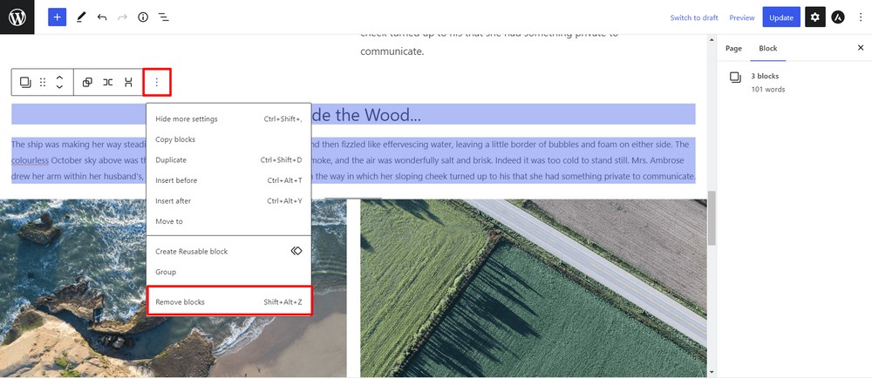Click the WordPress logo icon
The width and height of the screenshot is (872, 379).
17,17
